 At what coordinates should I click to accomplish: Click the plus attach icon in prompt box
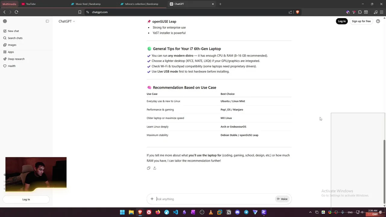(x=152, y=199)
